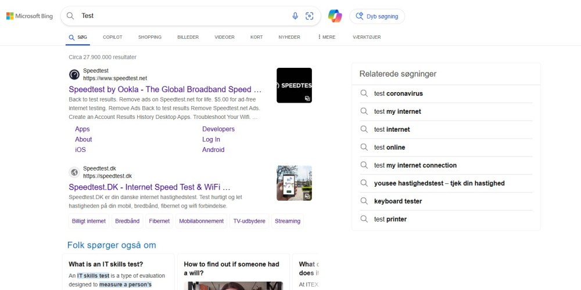Open the Copilot colorful icon

tap(335, 16)
